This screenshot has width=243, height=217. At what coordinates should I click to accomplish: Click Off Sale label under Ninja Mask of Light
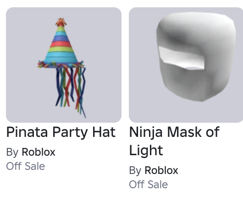148,184
